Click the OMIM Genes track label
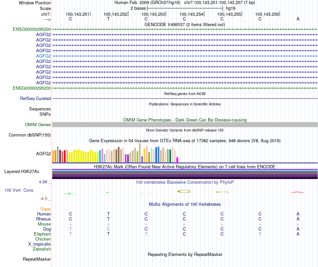This screenshot has width=318, height=267. 37,125
